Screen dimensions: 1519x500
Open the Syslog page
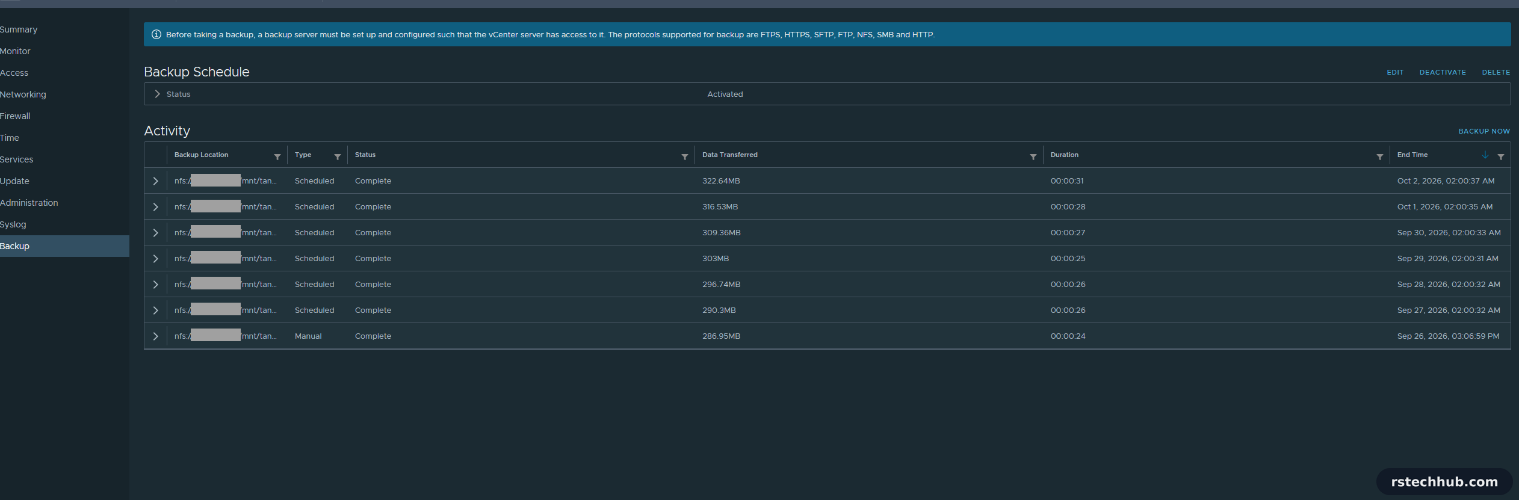(x=13, y=224)
